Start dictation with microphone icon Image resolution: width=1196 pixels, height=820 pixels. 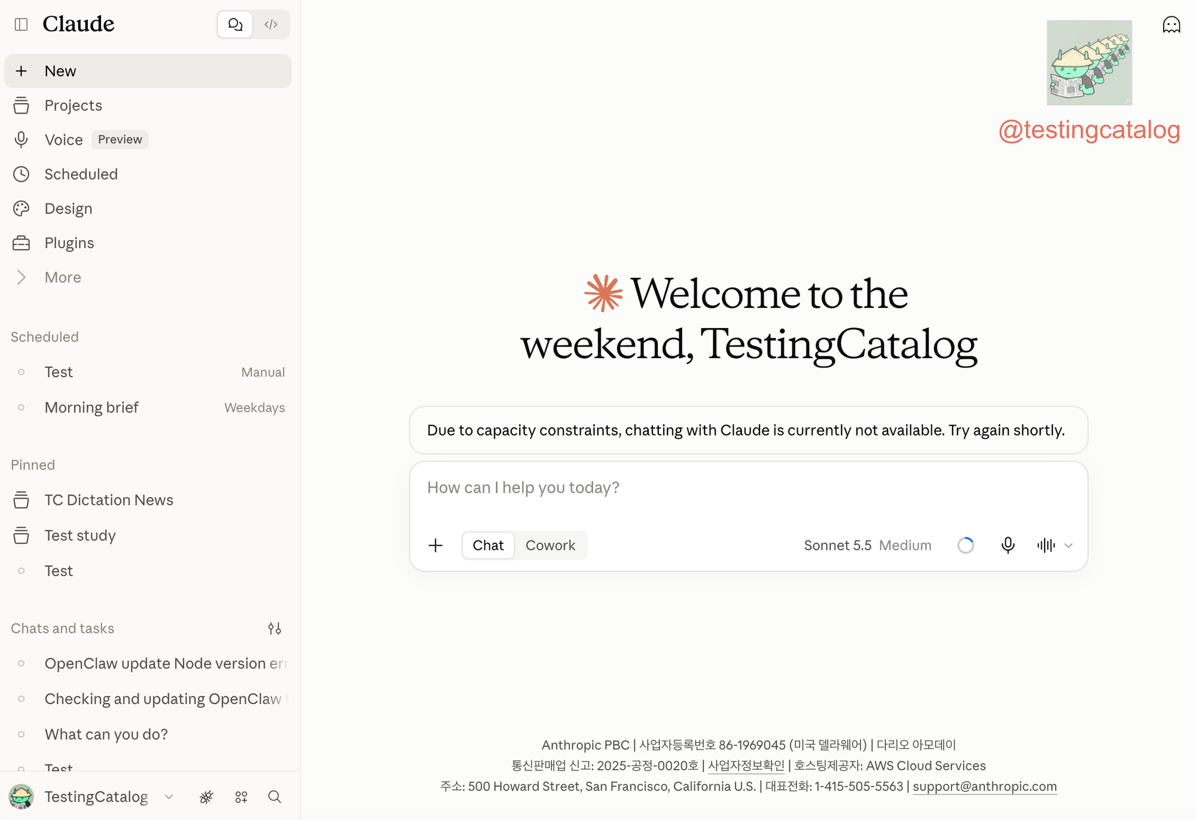[1008, 545]
